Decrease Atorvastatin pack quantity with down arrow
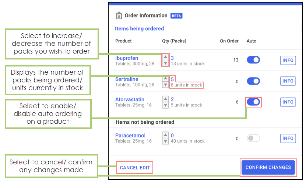Screen dimensions: 306x188 click(166, 105)
